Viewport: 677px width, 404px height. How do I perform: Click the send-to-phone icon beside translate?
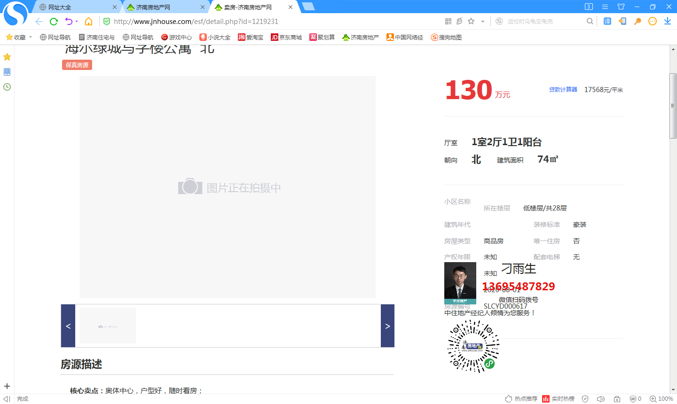point(622,21)
